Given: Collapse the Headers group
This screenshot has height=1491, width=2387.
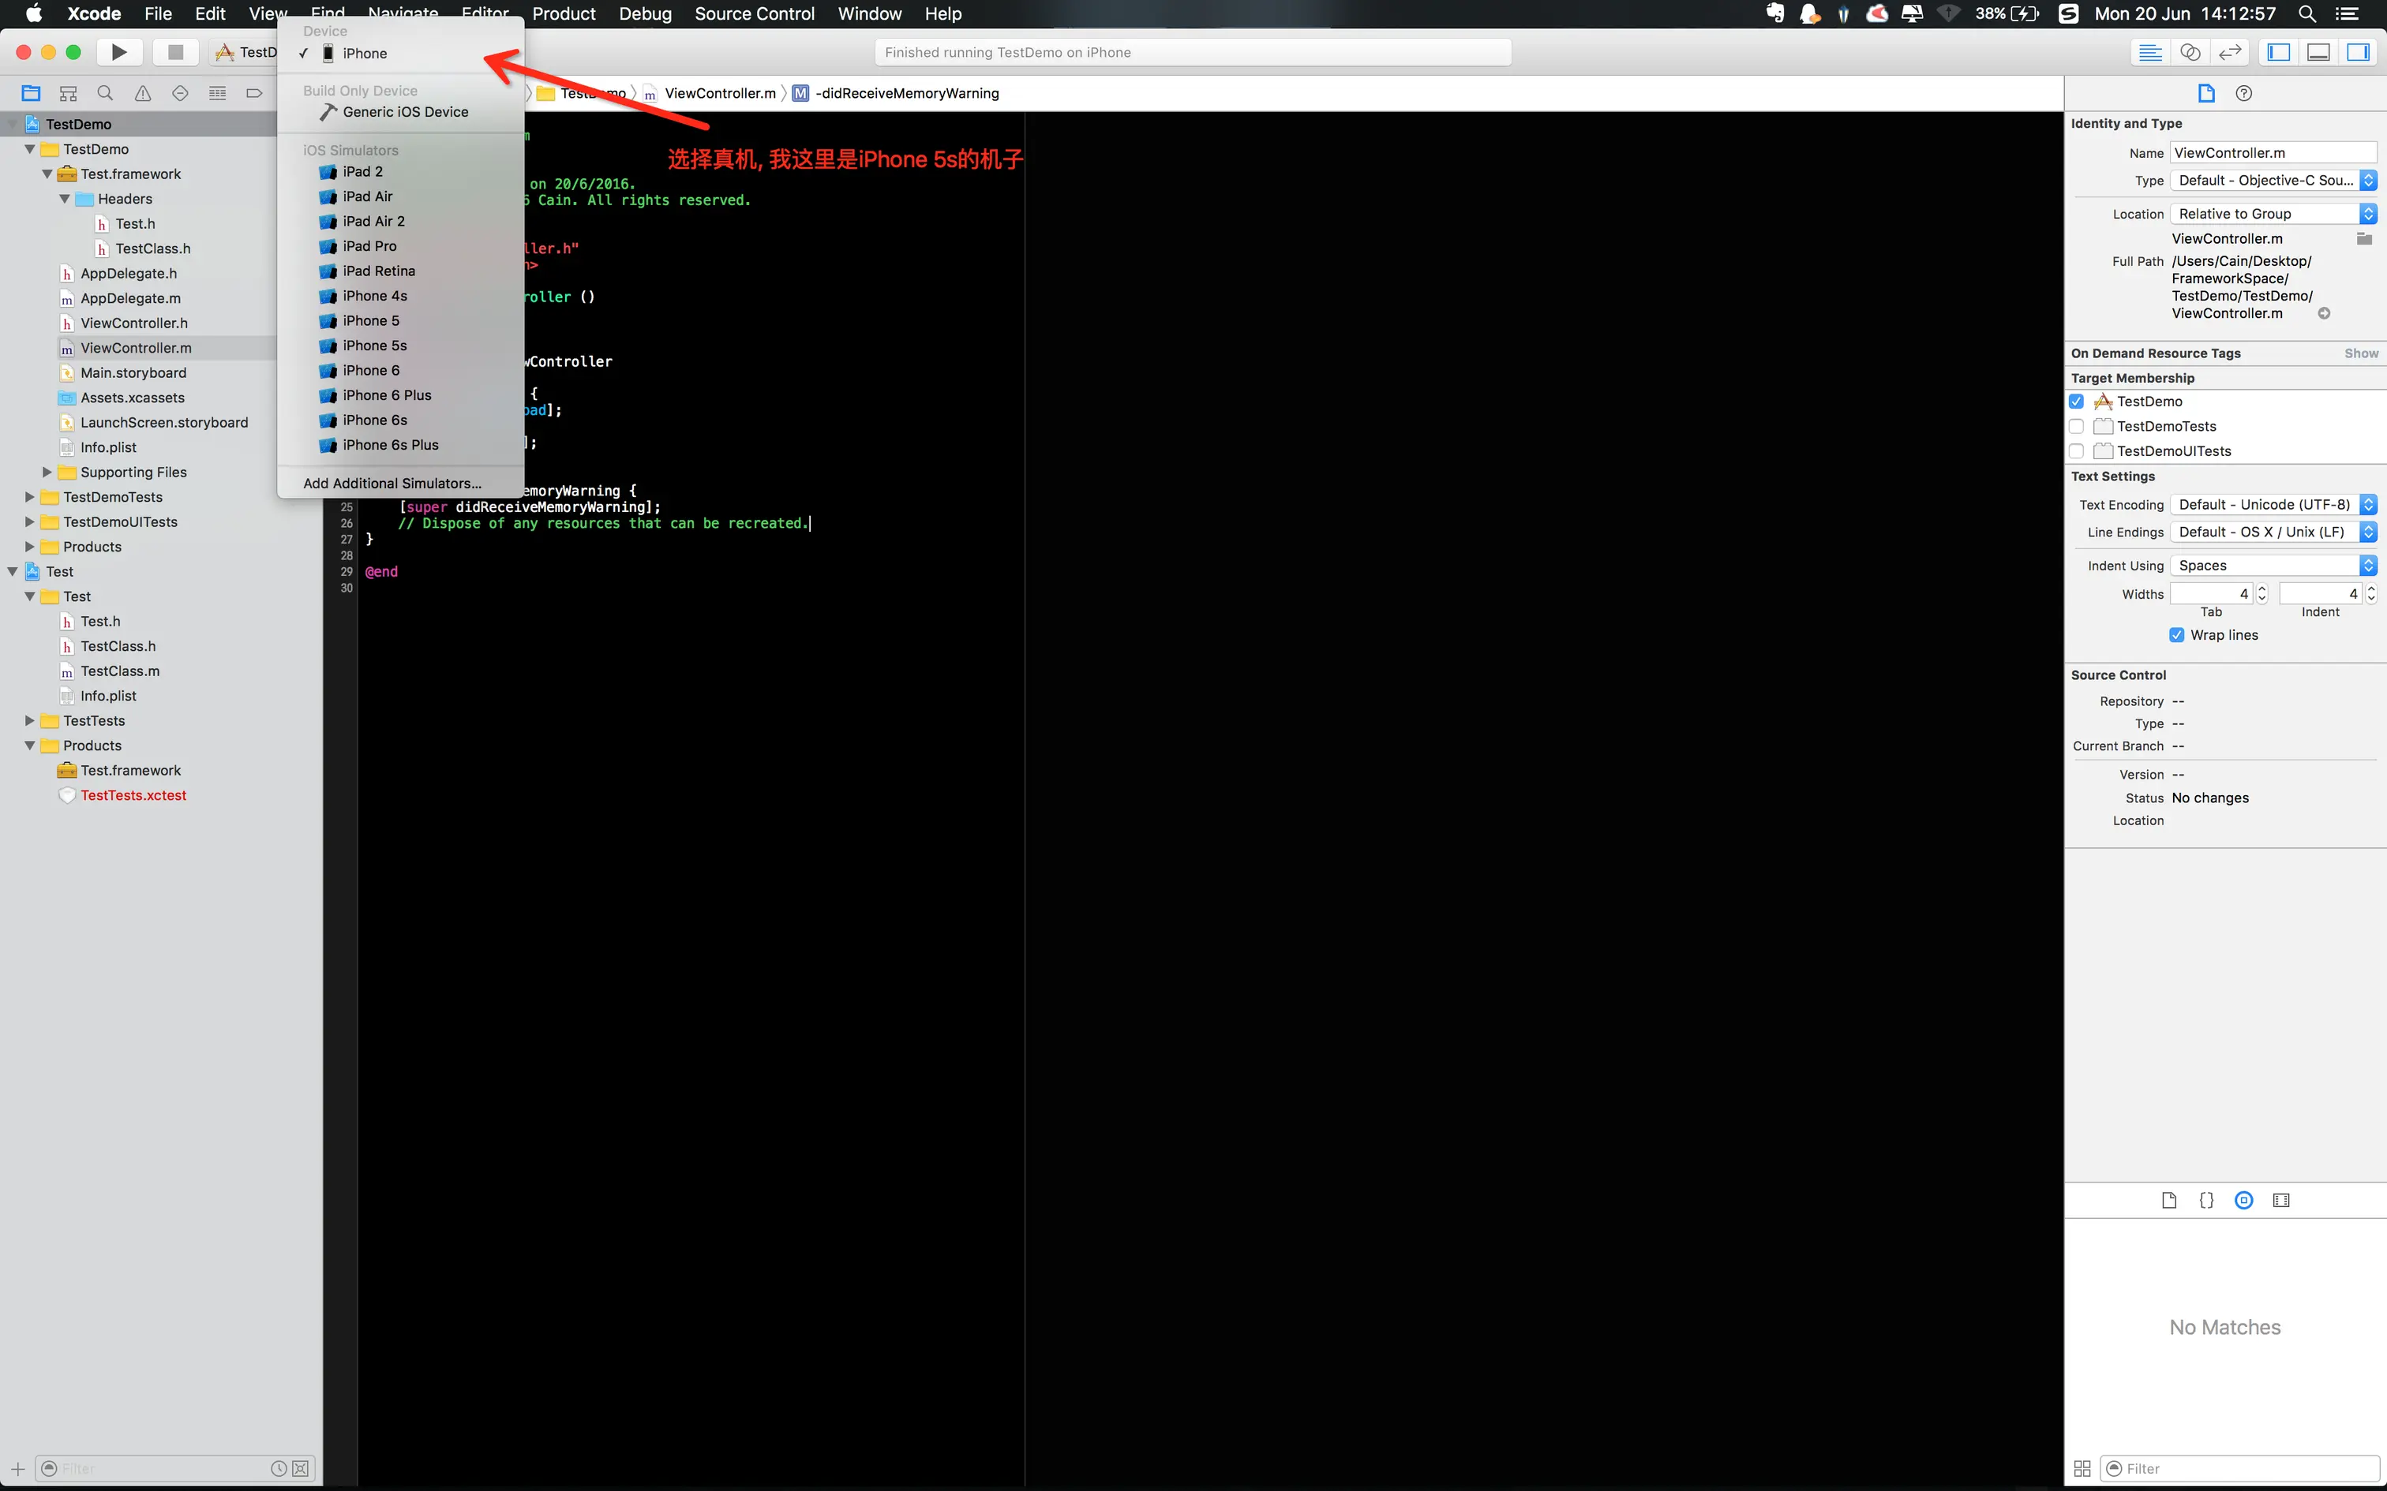Looking at the screenshot, I should coord(65,199).
